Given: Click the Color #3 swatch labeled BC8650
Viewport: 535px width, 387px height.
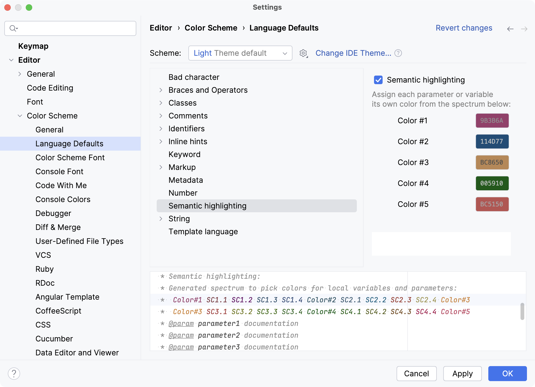Looking at the screenshot, I should [x=492, y=162].
